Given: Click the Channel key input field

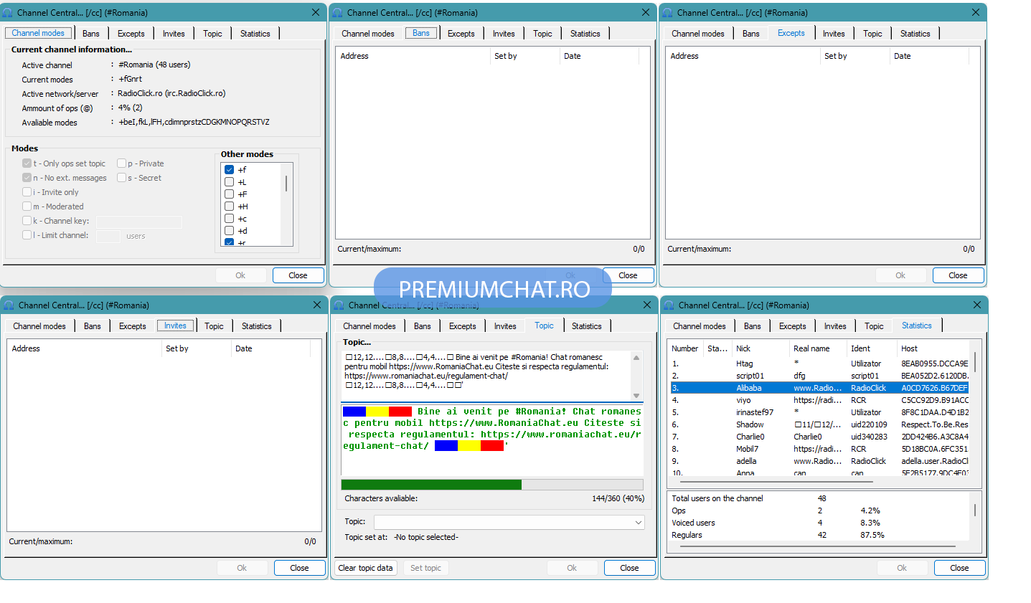Looking at the screenshot, I should (x=139, y=222).
